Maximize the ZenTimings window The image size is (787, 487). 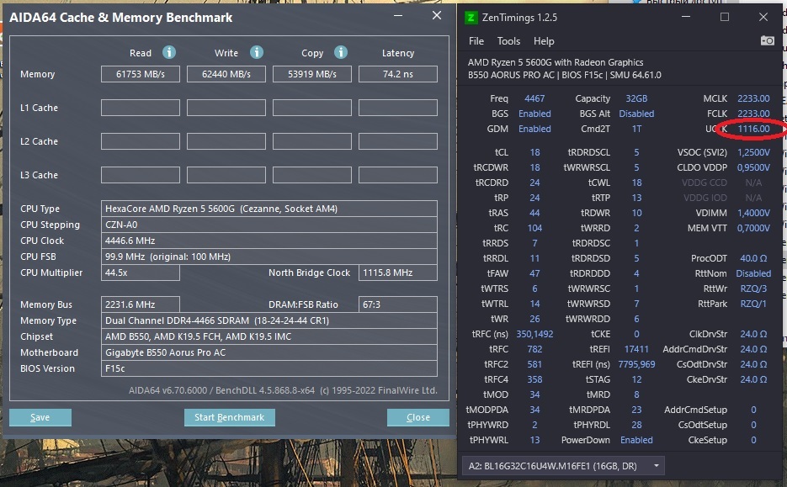[724, 17]
